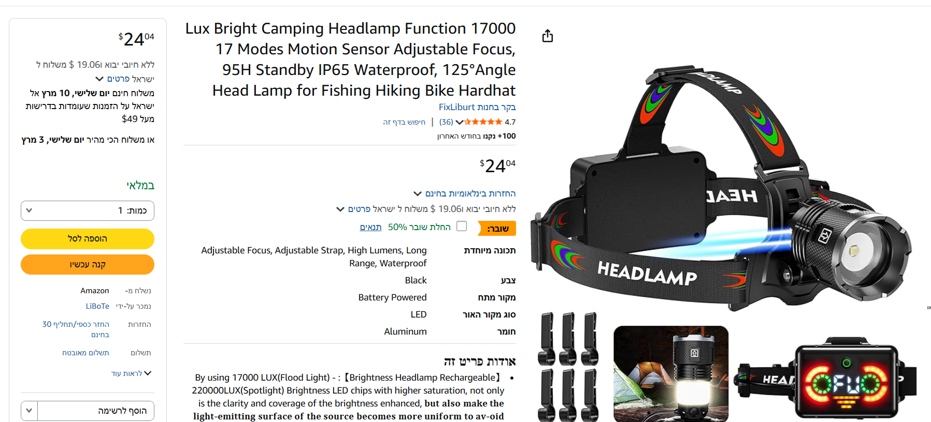Open the coupon terms link
Screen dimensions: 931x422
click(371, 227)
